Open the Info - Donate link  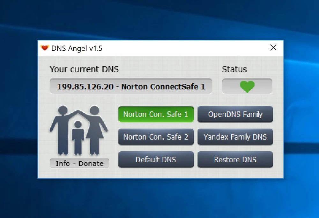click(79, 163)
